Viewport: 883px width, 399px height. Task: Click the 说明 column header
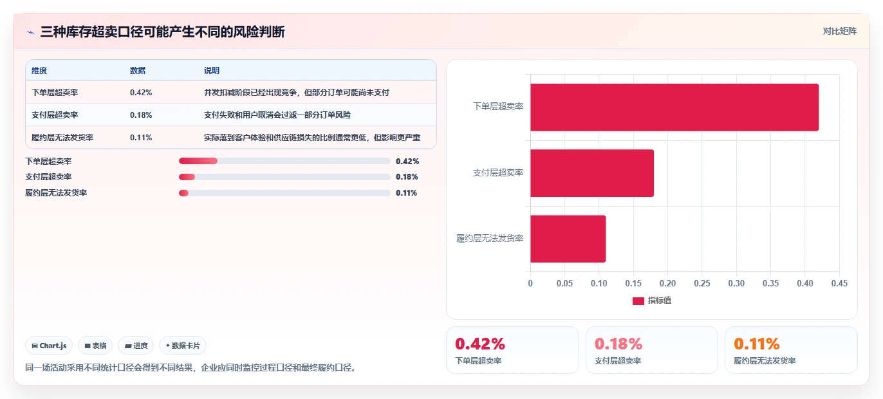coord(212,71)
